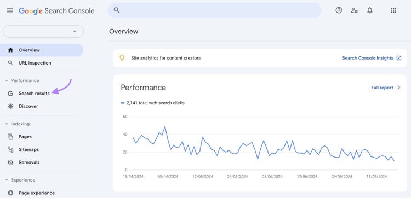Click the Google G icon beside Search results
Screen dimensions: 411x198
(x=10, y=94)
